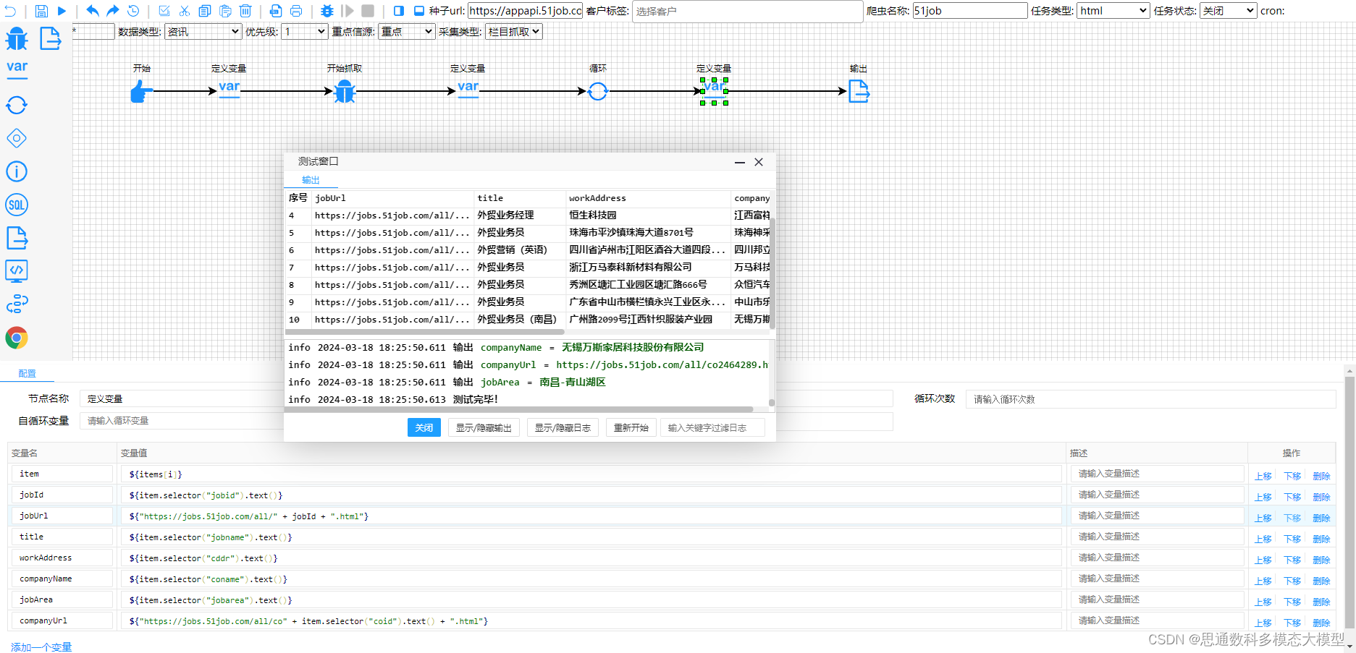Open the 任务类型 html dropdown
This screenshot has height=653, width=1356.
pyautogui.click(x=1113, y=10)
